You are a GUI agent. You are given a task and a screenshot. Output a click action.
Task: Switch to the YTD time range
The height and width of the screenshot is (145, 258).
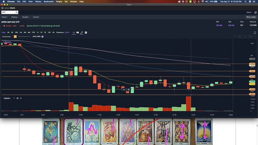click(33, 32)
